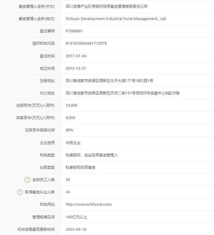Click the label 机构网址

click(x=47, y=205)
